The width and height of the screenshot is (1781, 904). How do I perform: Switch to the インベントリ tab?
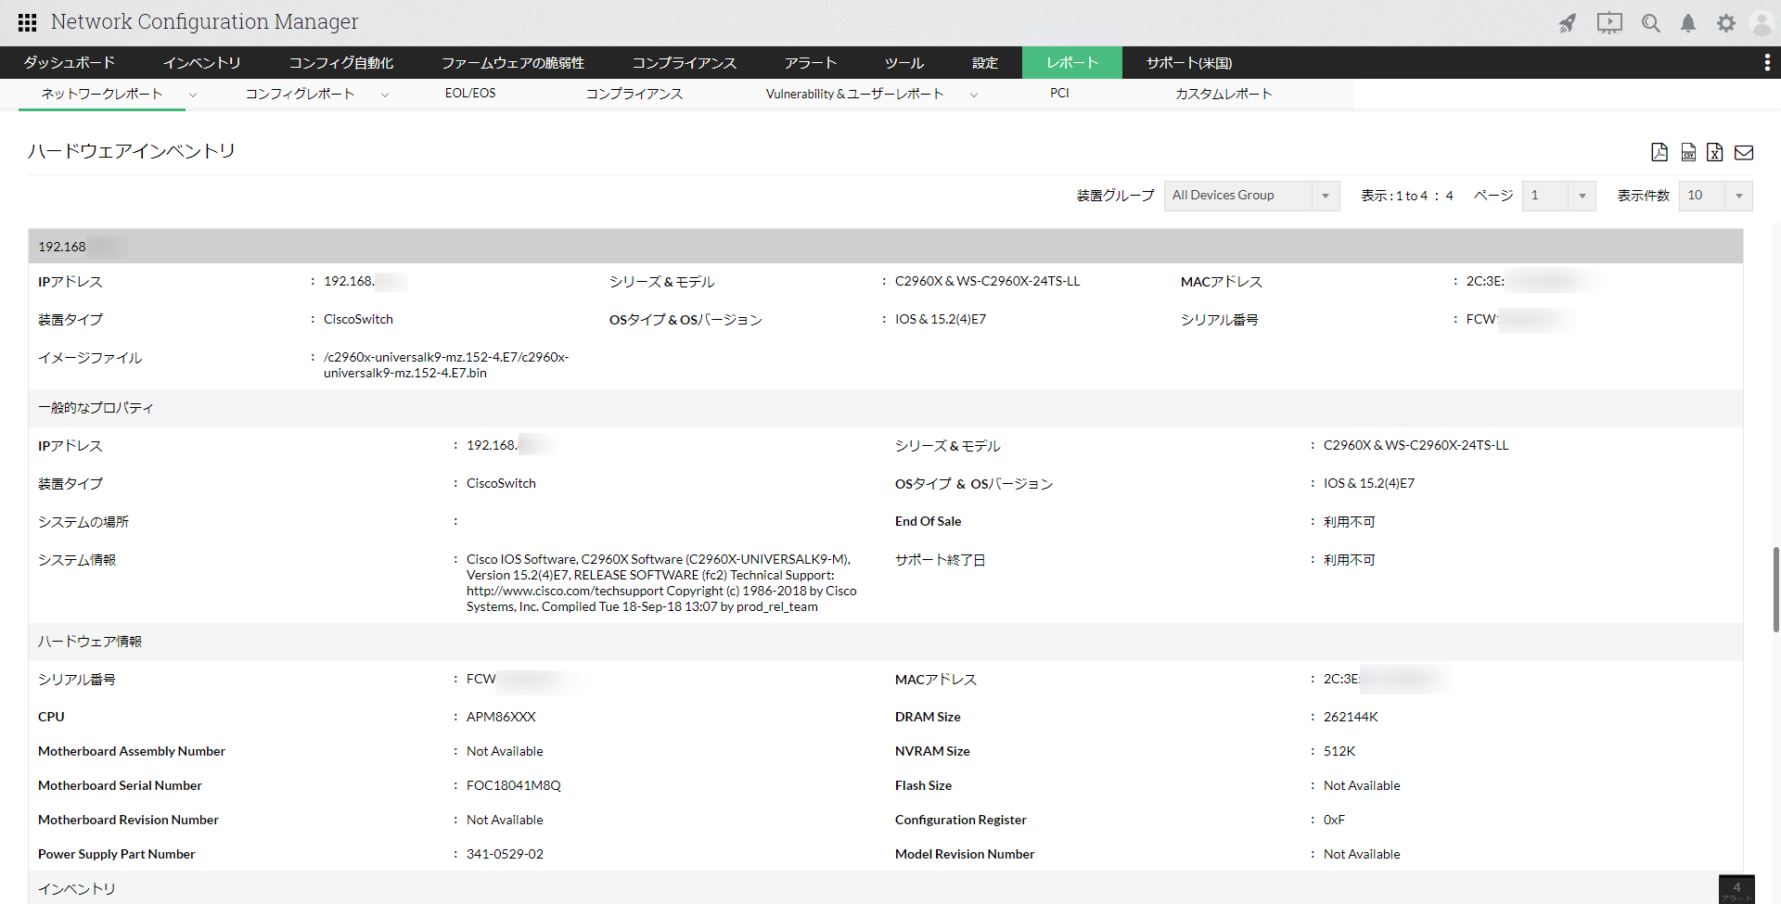tap(202, 62)
